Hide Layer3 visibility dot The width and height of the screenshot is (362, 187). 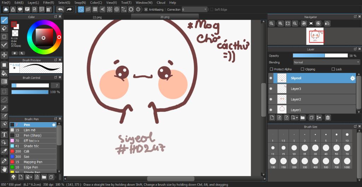pos(271,89)
